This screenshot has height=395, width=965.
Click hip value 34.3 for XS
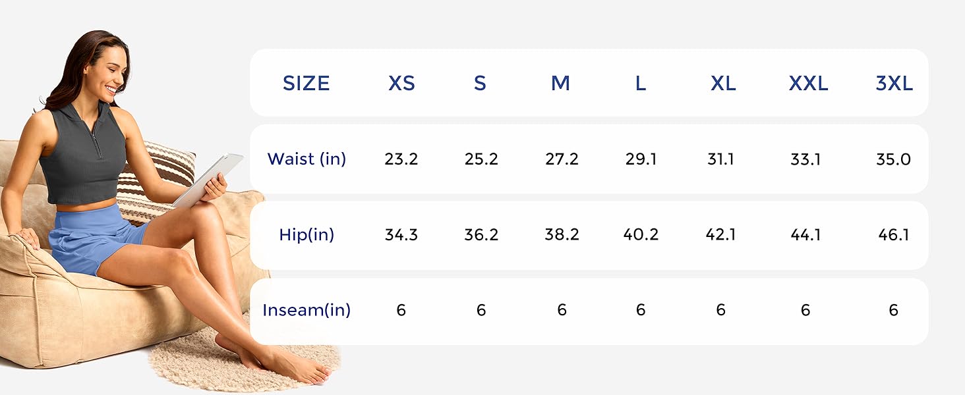click(x=401, y=235)
